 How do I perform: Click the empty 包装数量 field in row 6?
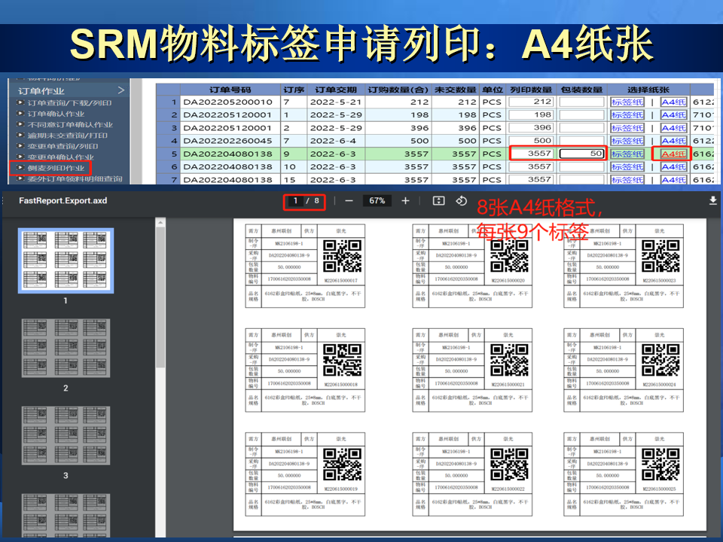(x=581, y=166)
